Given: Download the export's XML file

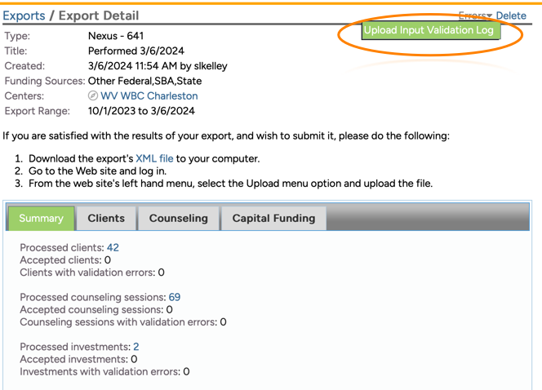Looking at the screenshot, I should 154,158.
